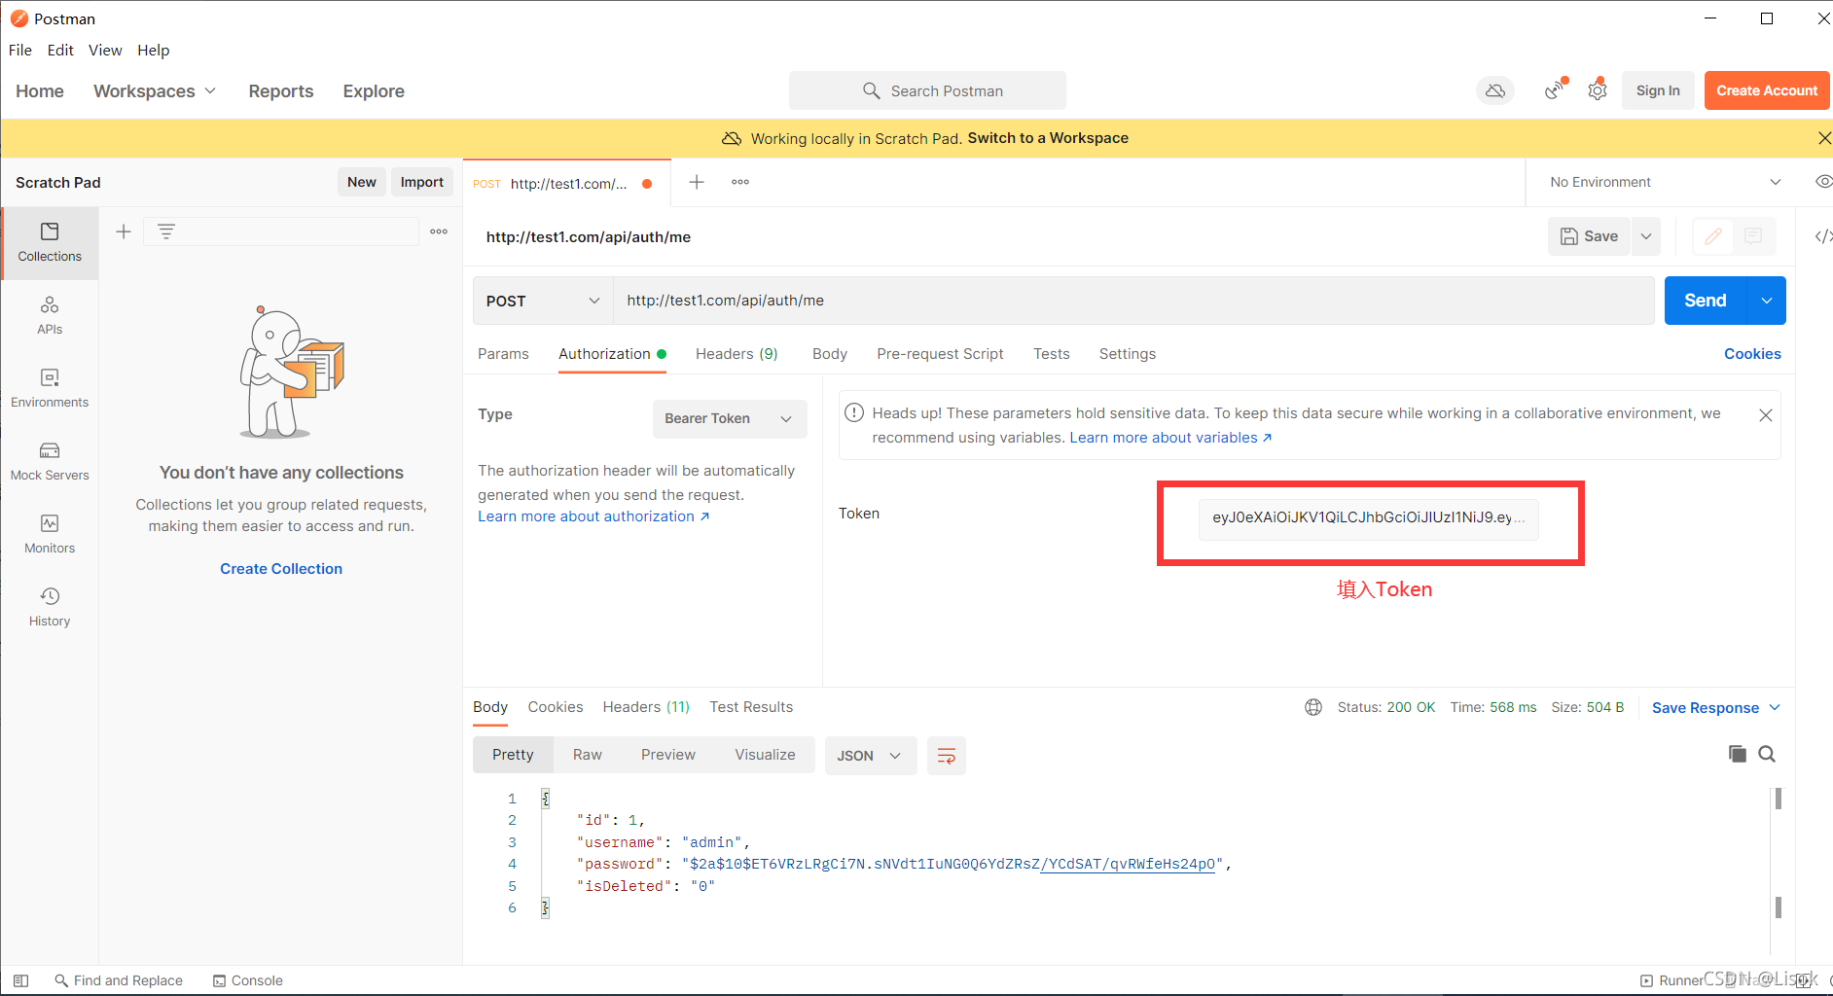Expand the Send options arrow
The height and width of the screenshot is (996, 1833).
(1767, 301)
